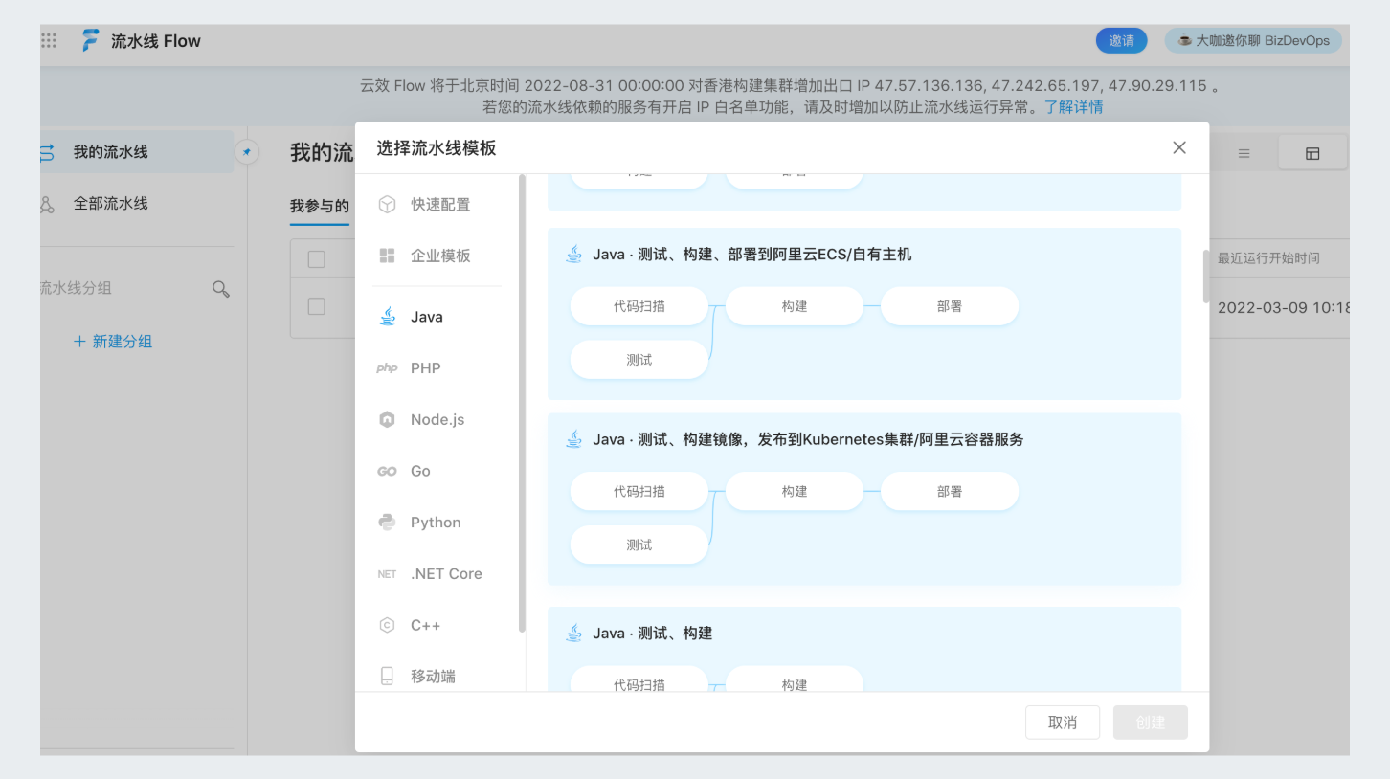Screen dimensions: 1390x779
Task: Close the 选择流水线模板 dialog
Action: 1179,147
